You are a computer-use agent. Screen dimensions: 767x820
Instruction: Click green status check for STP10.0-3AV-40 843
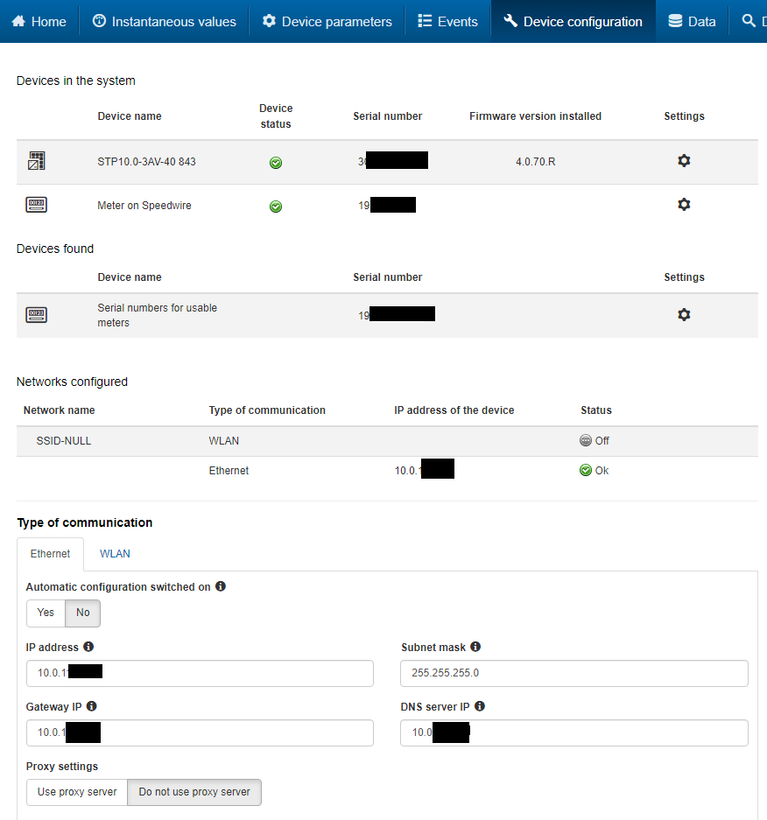pos(276,163)
